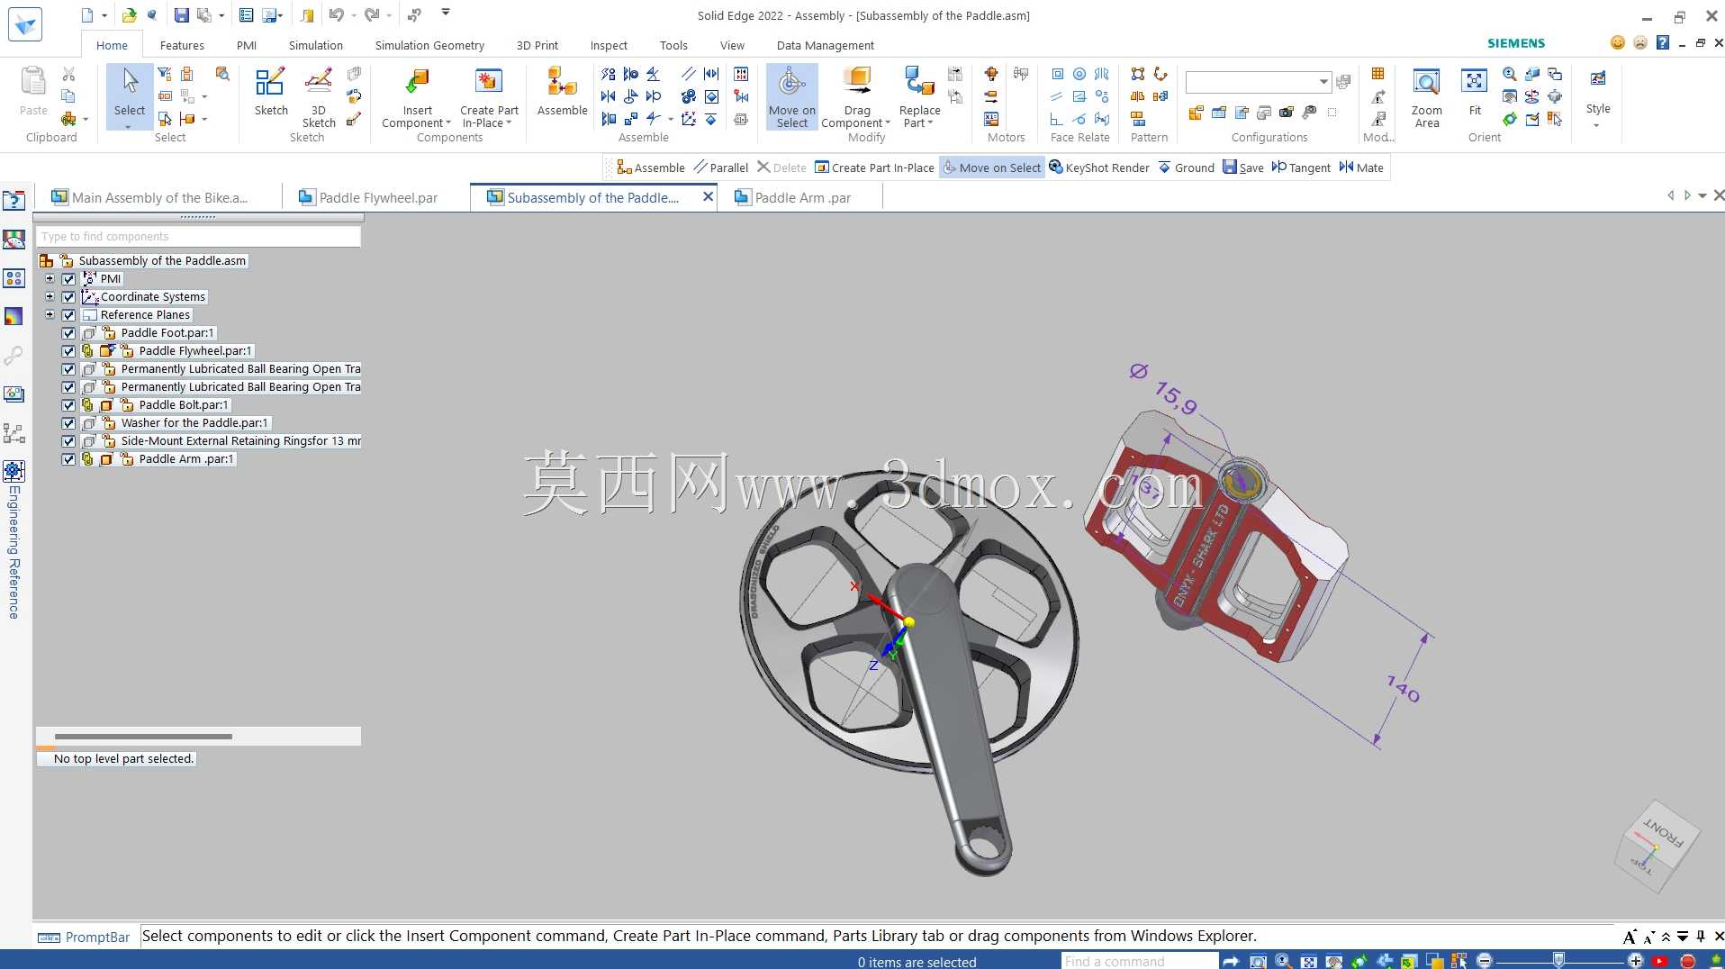The height and width of the screenshot is (969, 1725).
Task: Click the status bar zoom slider handle
Action: (1558, 960)
